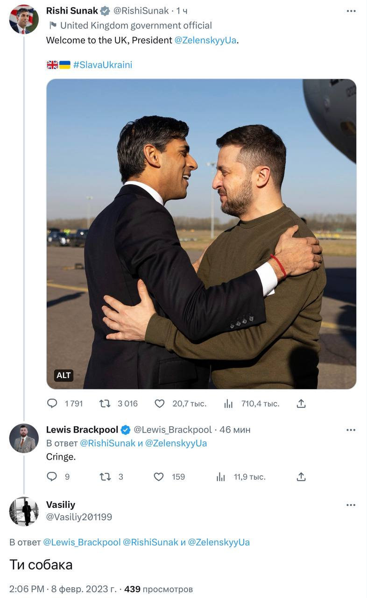Open Lewis Brackpool's profile avatar

pyautogui.click(x=24, y=438)
